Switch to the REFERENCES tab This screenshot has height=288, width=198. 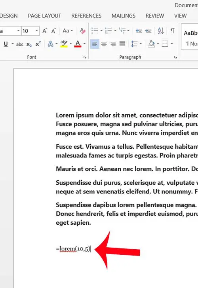click(86, 16)
